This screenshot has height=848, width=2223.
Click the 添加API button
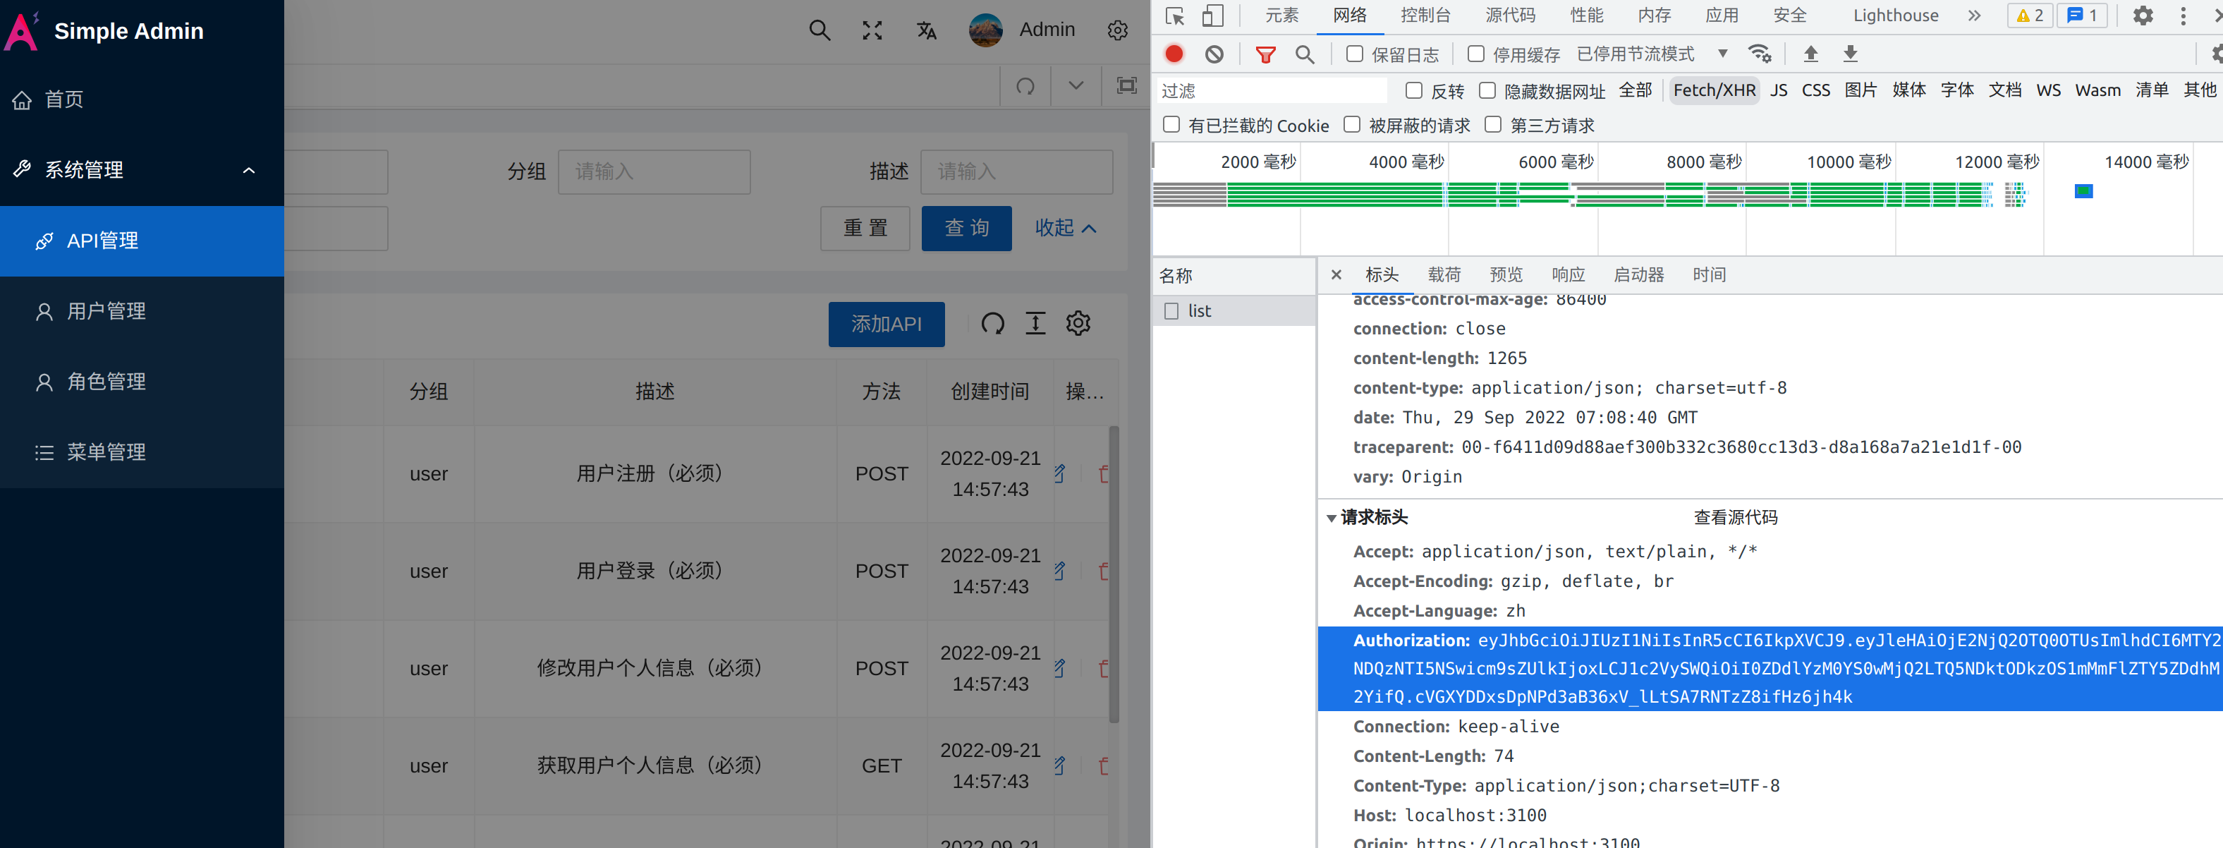887,324
